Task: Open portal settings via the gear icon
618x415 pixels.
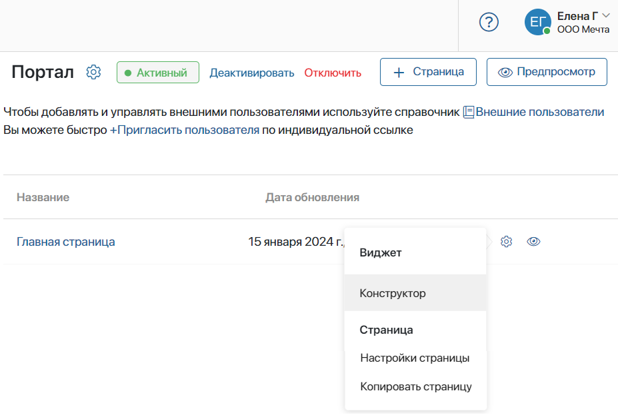Action: pyautogui.click(x=93, y=72)
